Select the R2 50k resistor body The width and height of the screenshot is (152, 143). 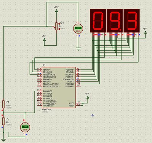[3, 121]
